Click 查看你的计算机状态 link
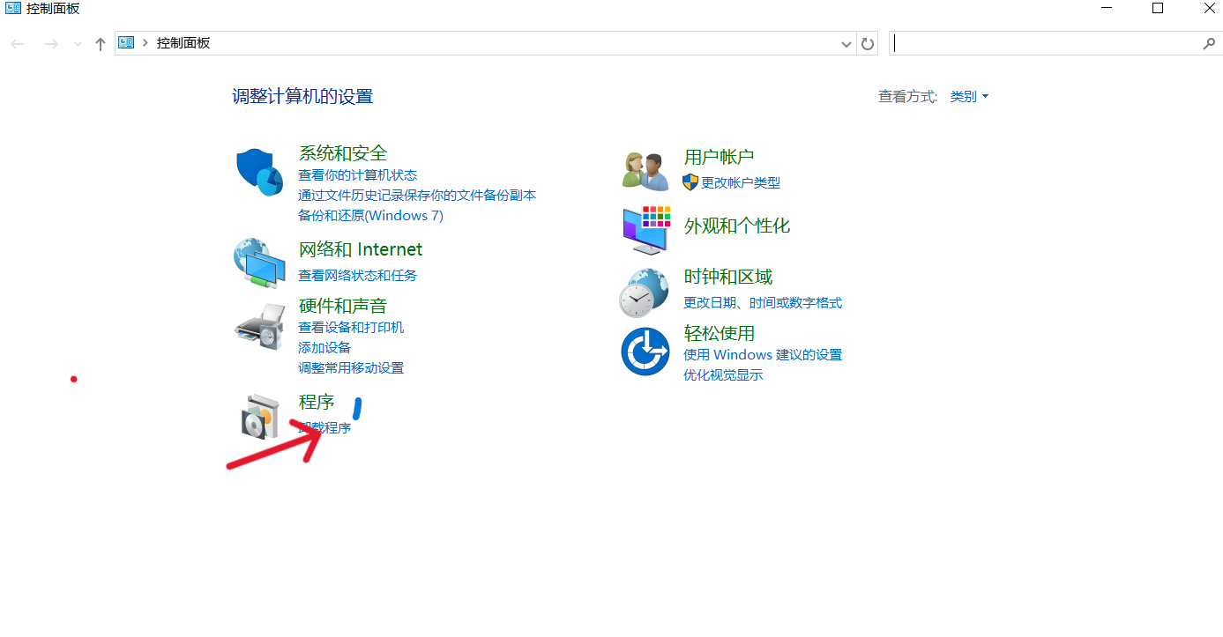1223x637 pixels. click(x=358, y=175)
